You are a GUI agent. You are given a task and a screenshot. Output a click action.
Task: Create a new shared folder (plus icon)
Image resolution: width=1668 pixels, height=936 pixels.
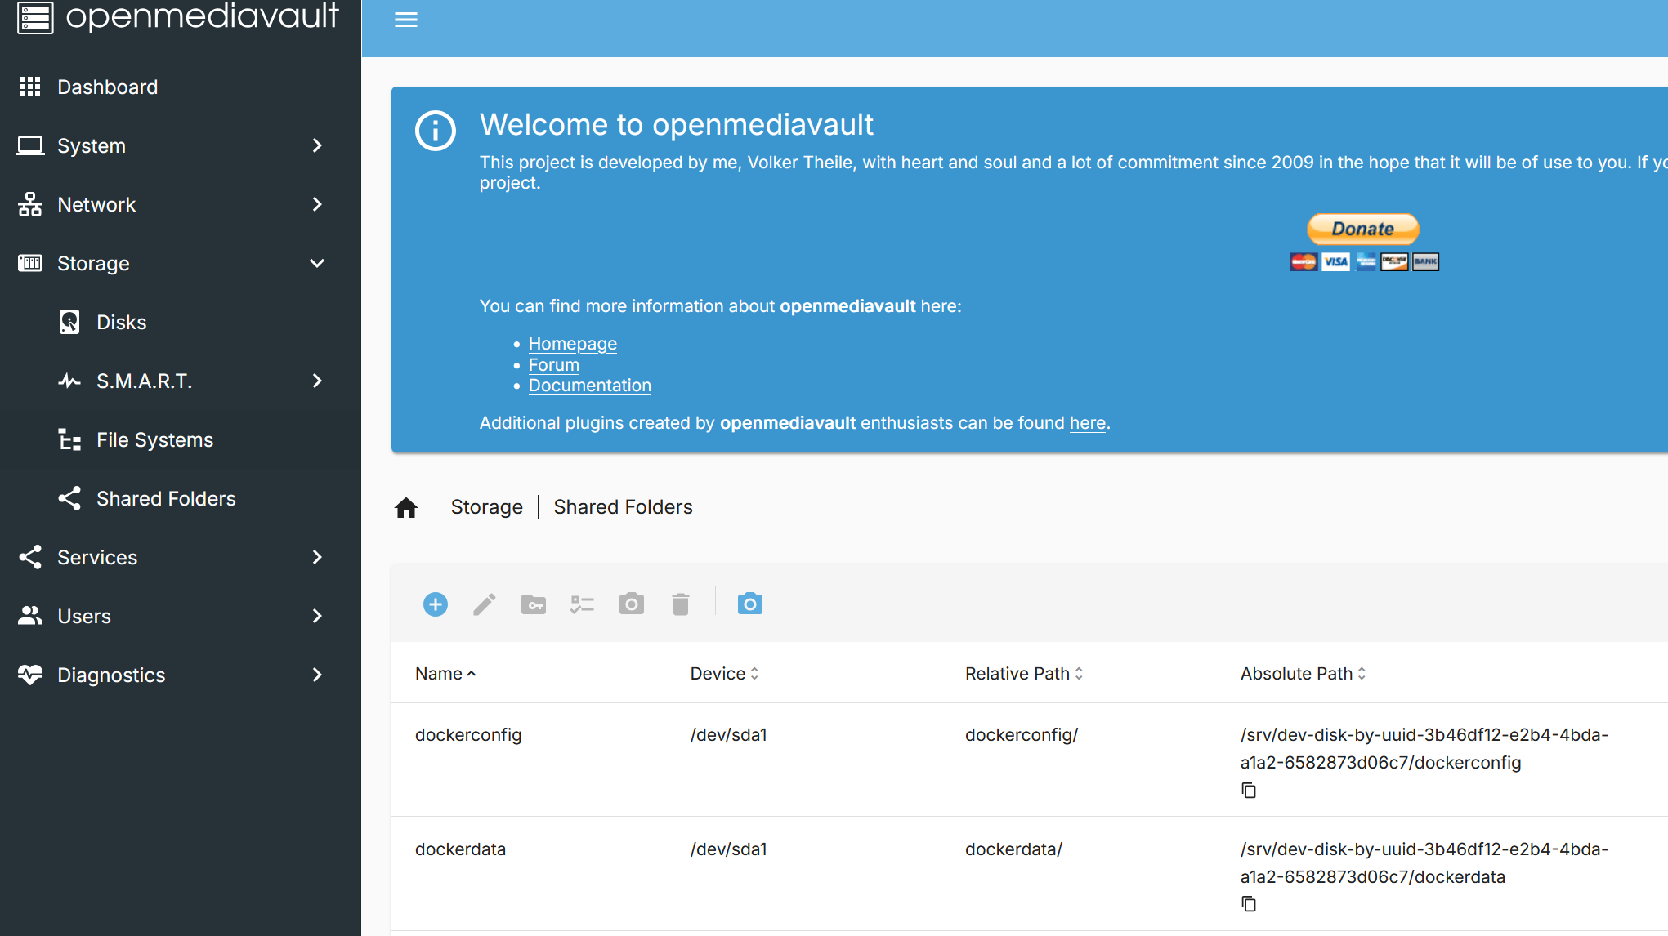click(436, 604)
